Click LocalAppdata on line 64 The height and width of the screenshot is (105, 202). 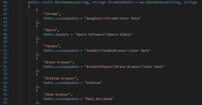[x=67, y=99]
